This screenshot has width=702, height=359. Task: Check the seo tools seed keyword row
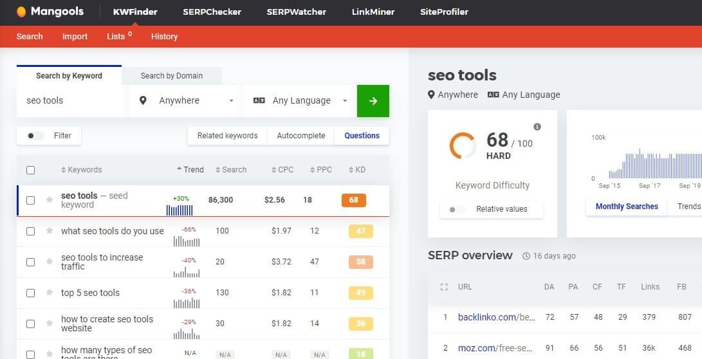[30, 200]
